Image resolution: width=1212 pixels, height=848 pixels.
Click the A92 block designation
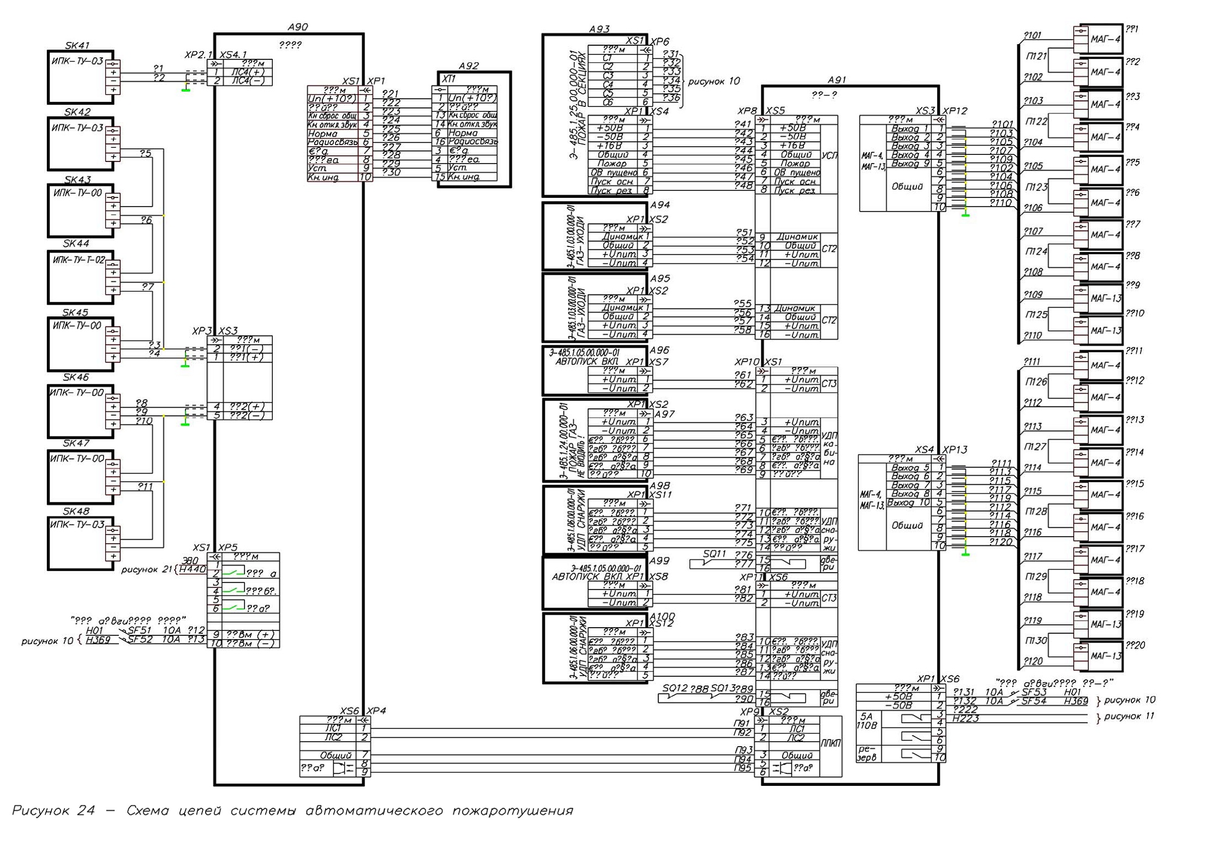click(469, 66)
